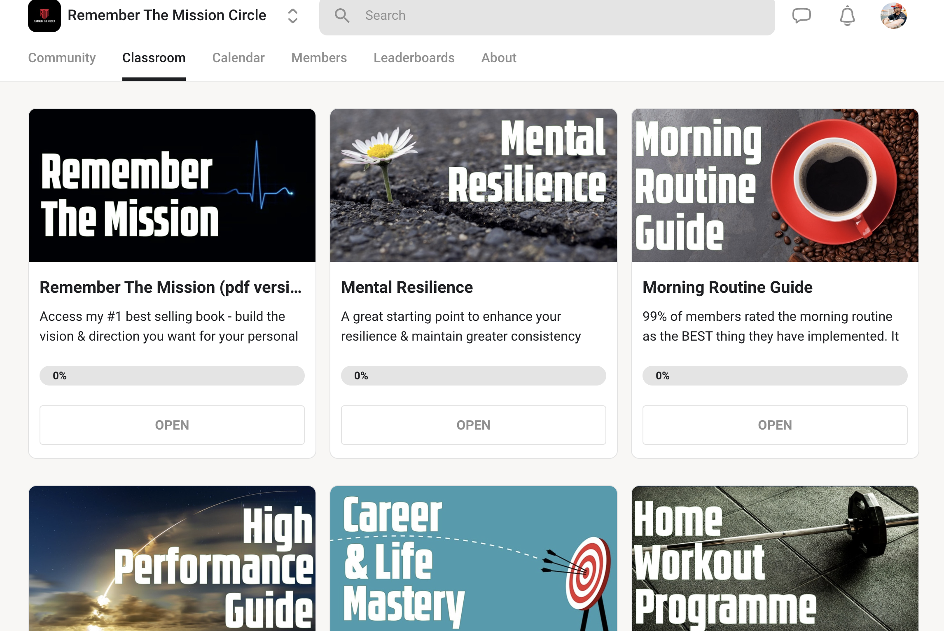Switch to the Community tab
This screenshot has height=631, width=944.
(62, 58)
